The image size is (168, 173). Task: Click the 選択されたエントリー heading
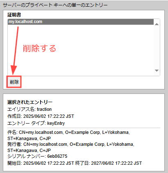pyautogui.click(x=30, y=102)
